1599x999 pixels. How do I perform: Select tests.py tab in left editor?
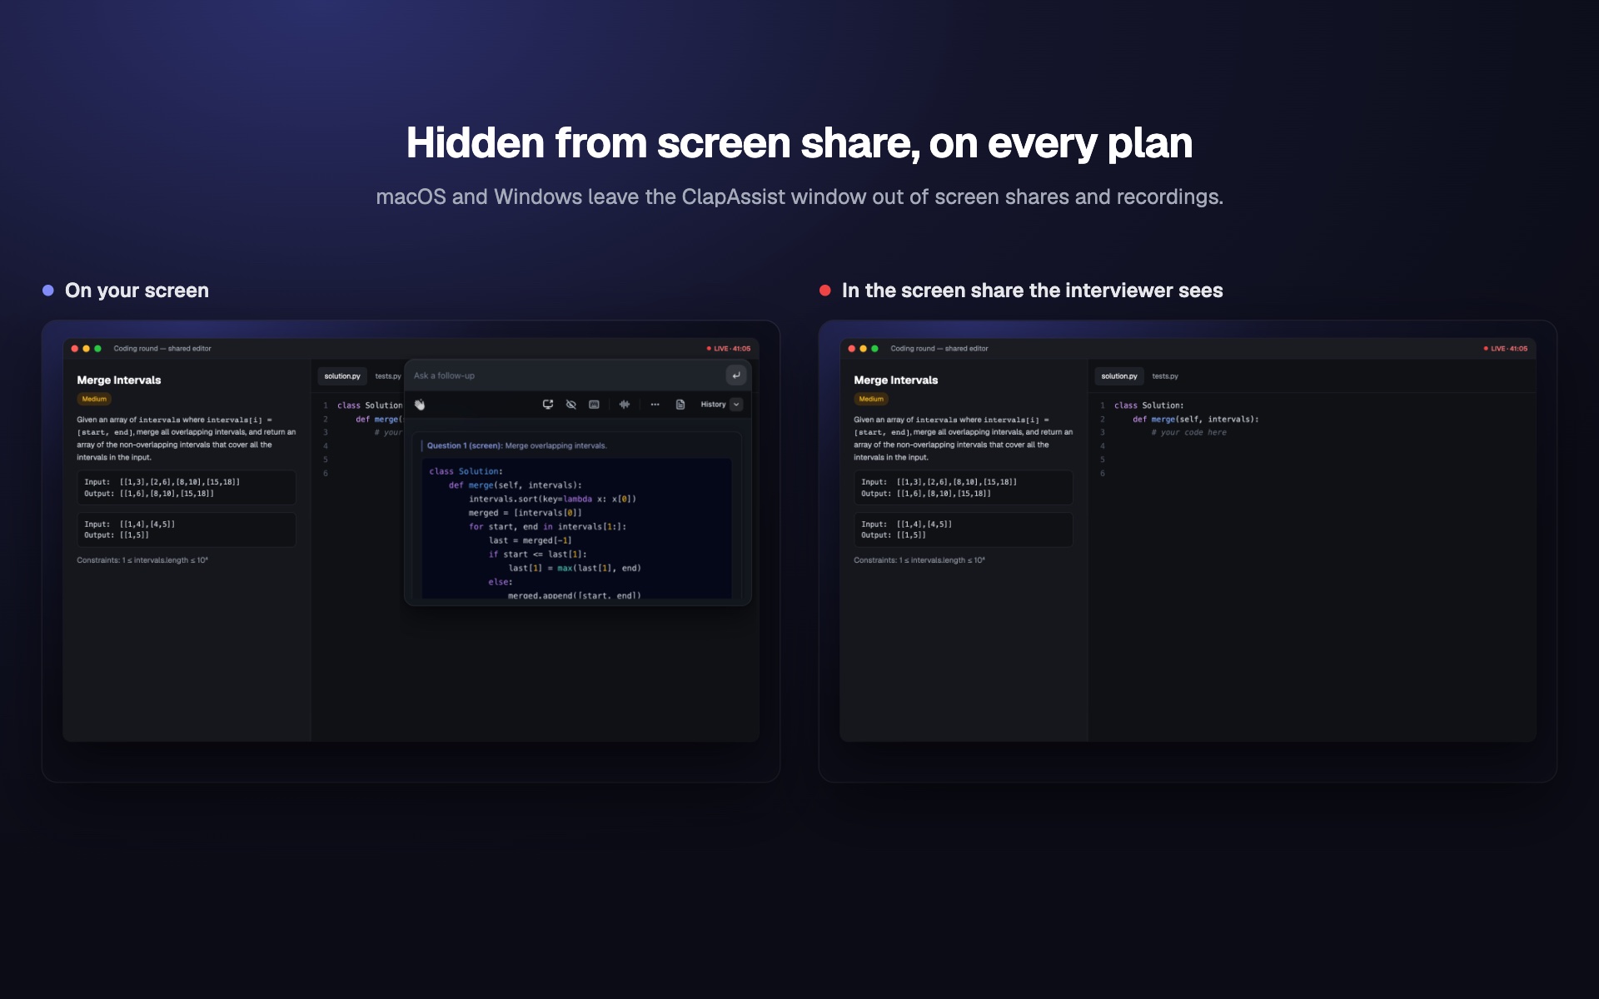tap(388, 376)
